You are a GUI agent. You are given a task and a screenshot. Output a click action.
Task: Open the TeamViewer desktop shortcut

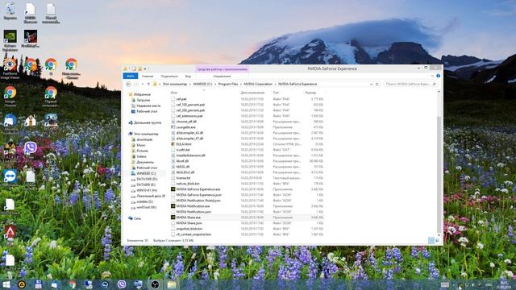[10, 176]
